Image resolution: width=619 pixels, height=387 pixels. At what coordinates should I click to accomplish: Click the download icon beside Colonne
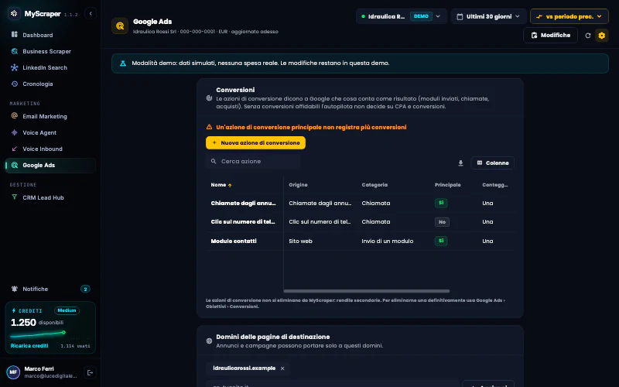click(460, 163)
